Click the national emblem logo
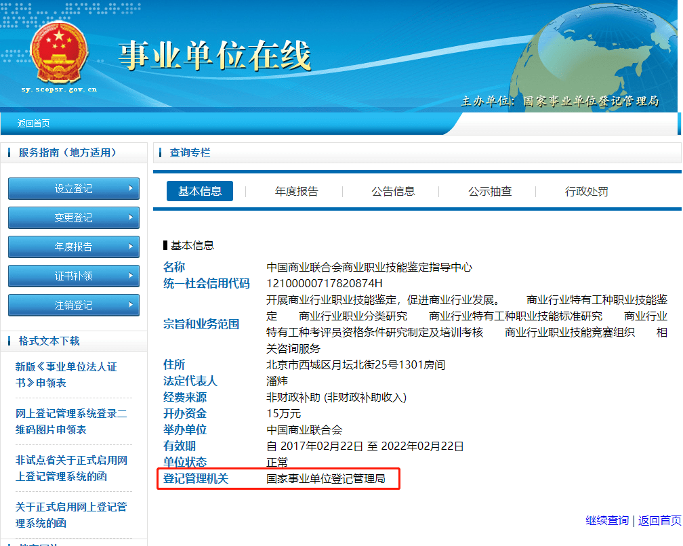The height and width of the screenshot is (546, 683). tap(59, 52)
